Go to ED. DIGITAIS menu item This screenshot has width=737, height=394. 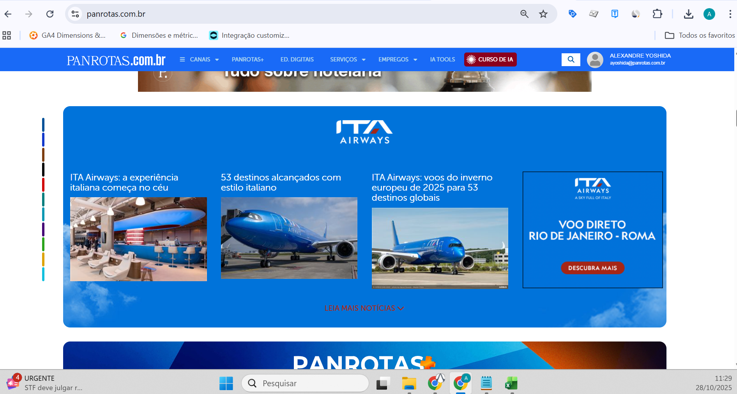pyautogui.click(x=297, y=60)
